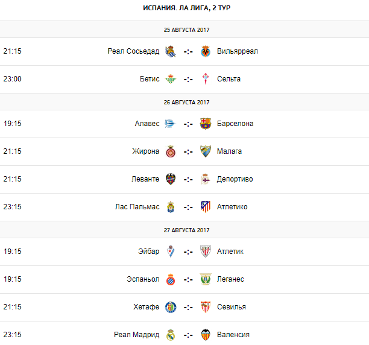
Task: Click the Atletico Madrid club crest
Action: click(x=206, y=207)
